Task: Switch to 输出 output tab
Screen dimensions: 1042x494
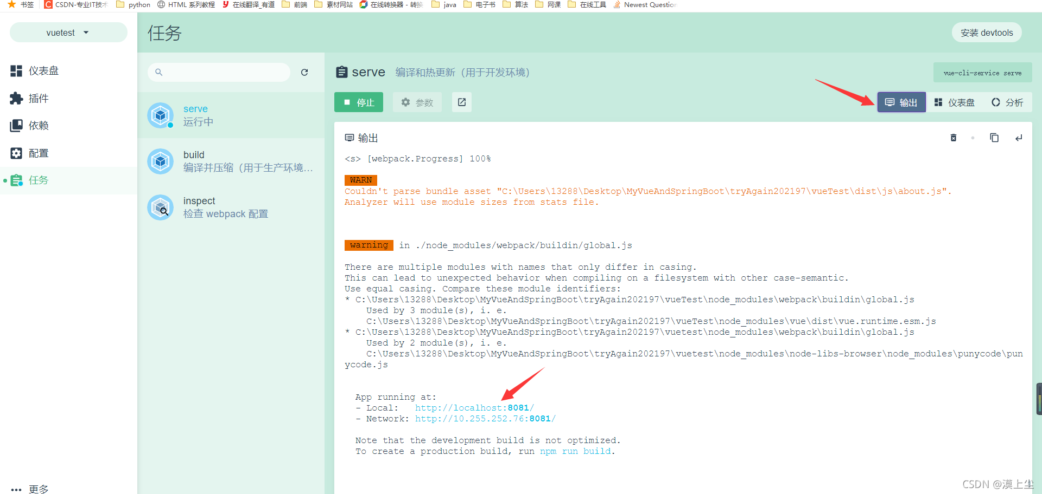Action: coord(901,102)
